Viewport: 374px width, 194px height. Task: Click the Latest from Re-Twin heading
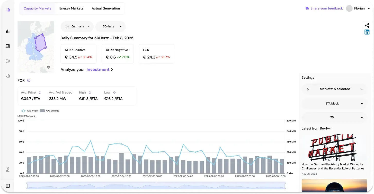317,128
